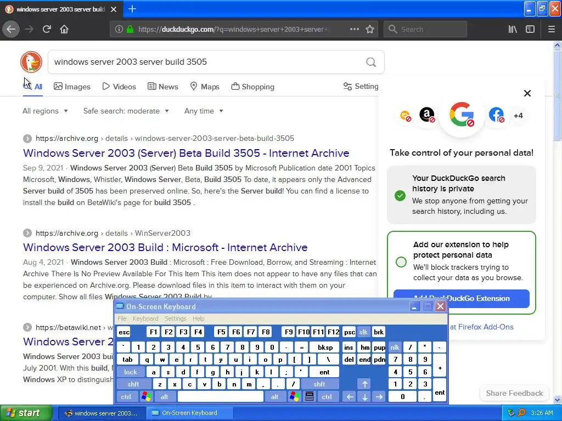Click the Firefox Search box in toolbar
Screen dimensions: 562x421
[425, 29]
